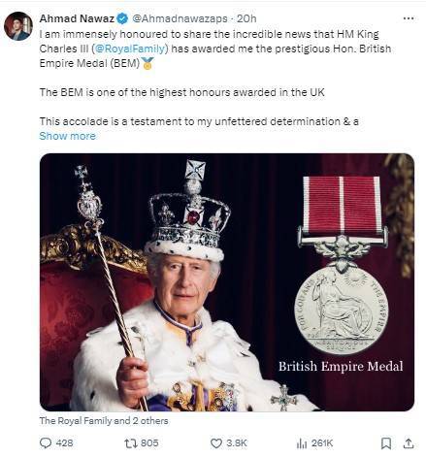View tagged accounts The Royal Family and 2 others

click(x=104, y=421)
